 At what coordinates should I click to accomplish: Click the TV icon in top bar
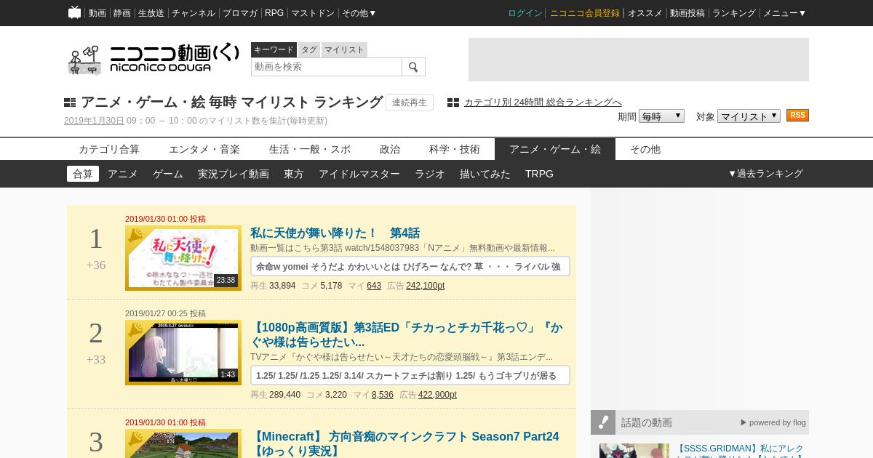pos(74,12)
